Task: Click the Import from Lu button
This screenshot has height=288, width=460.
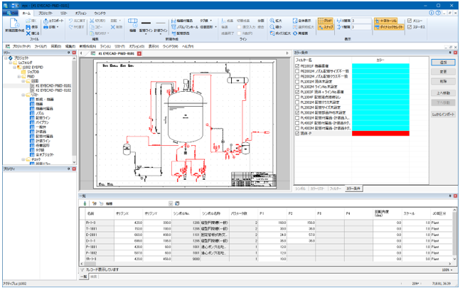Action: pyautogui.click(x=443, y=114)
